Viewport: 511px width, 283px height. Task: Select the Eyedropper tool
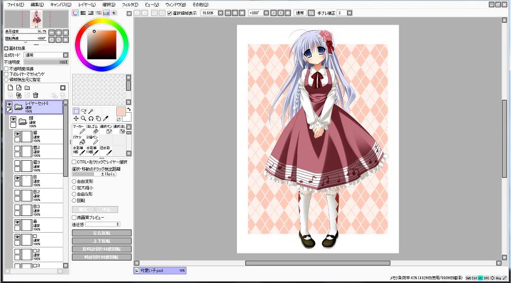[x=105, y=118]
